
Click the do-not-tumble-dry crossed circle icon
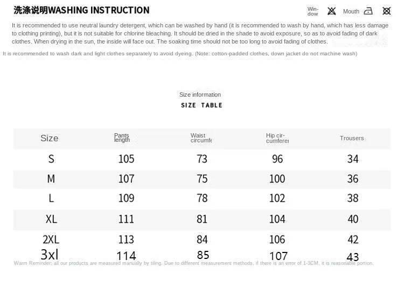point(386,11)
